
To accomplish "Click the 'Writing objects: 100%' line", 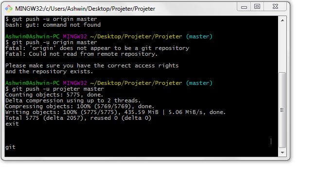I will pos(115,113).
